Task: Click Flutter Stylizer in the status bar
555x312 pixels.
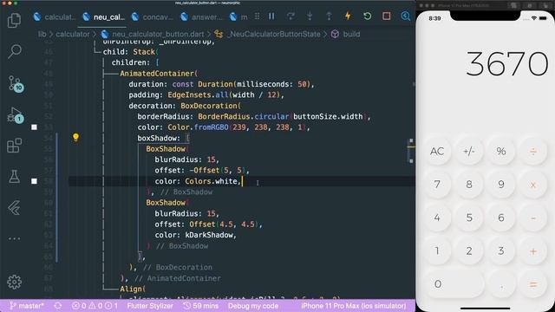Action: point(150,306)
